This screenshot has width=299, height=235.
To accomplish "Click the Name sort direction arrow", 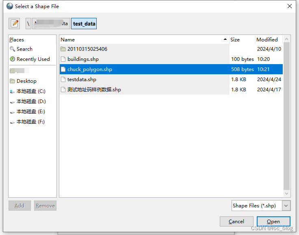I will coord(225,39).
